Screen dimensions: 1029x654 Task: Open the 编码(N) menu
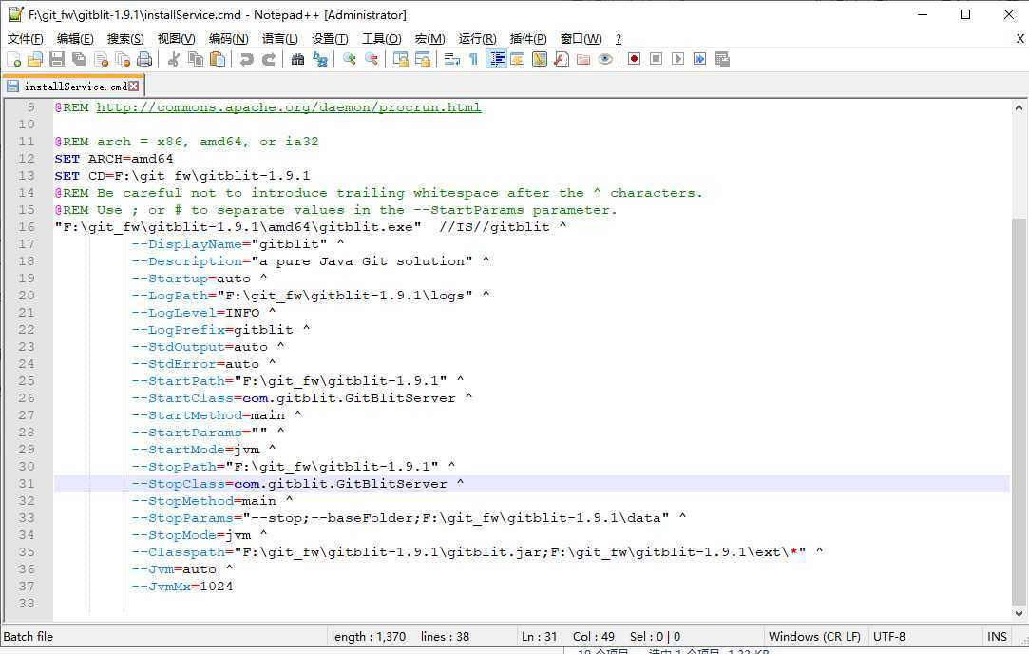coord(228,39)
